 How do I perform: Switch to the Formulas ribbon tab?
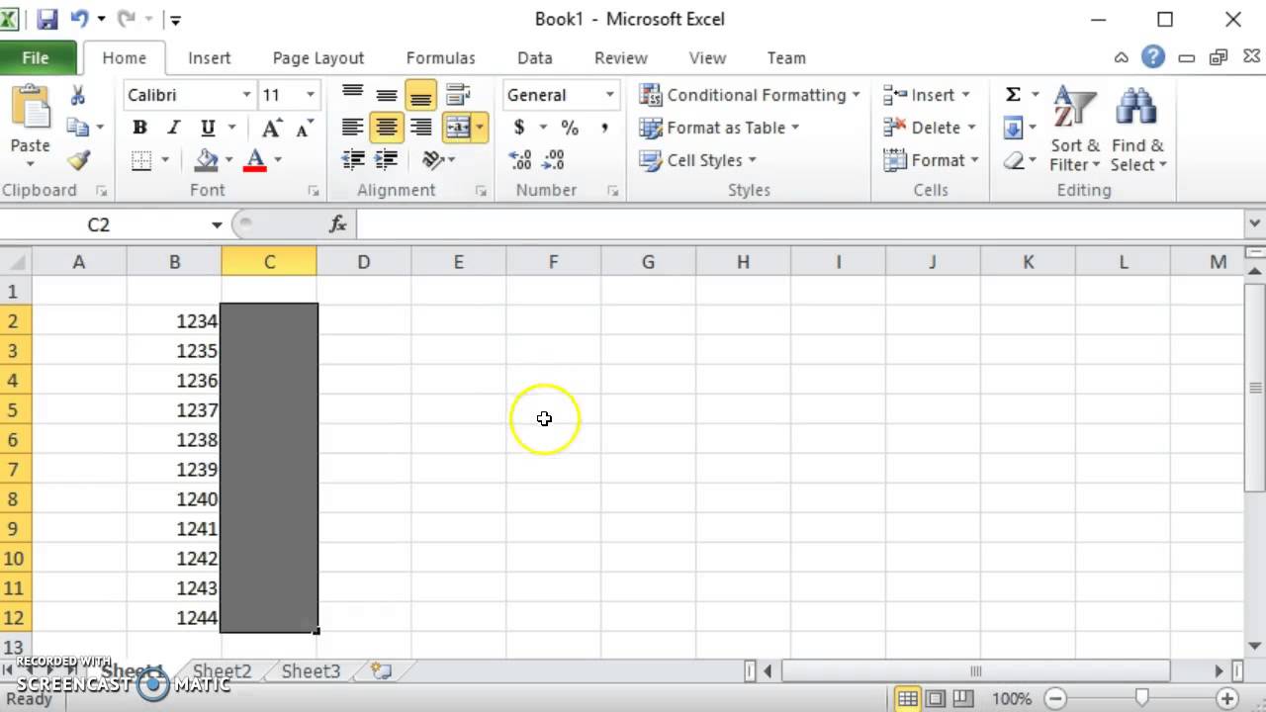pos(440,57)
